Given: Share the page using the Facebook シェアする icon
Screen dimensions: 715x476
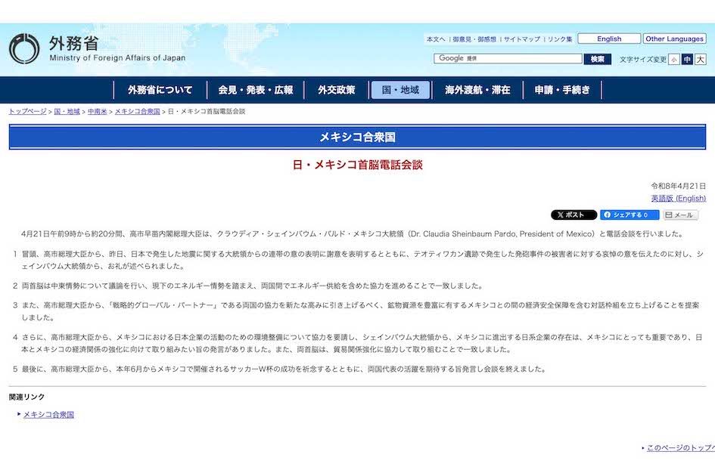Looking at the screenshot, I should point(630,215).
